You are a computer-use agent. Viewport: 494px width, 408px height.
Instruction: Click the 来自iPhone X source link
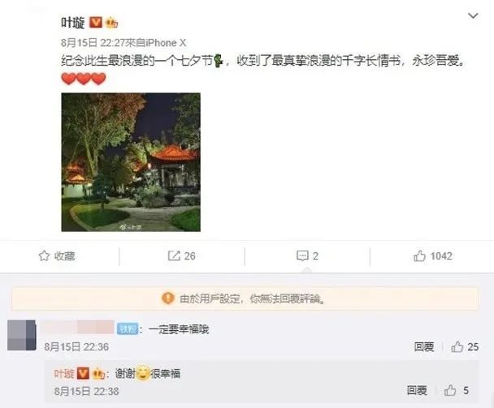(156, 43)
